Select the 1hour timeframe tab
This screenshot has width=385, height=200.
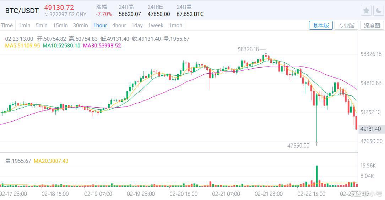pos(100,25)
